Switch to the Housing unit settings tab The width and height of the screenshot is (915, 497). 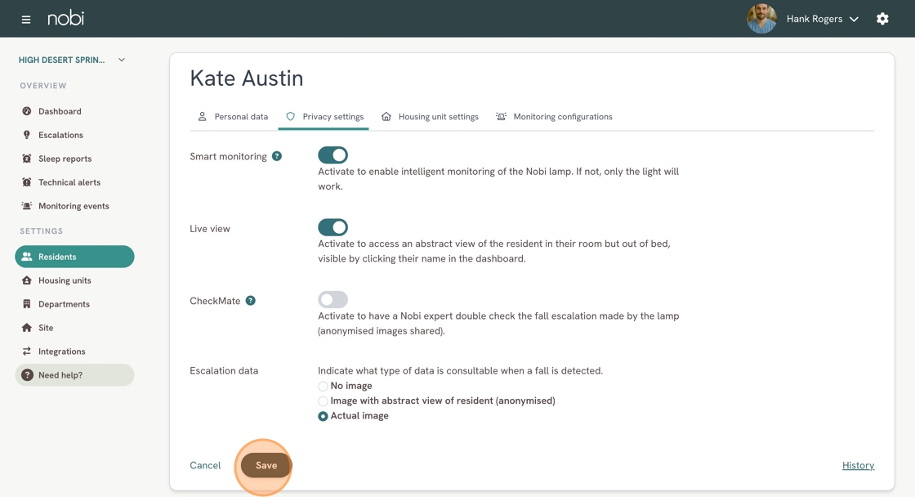(x=430, y=117)
